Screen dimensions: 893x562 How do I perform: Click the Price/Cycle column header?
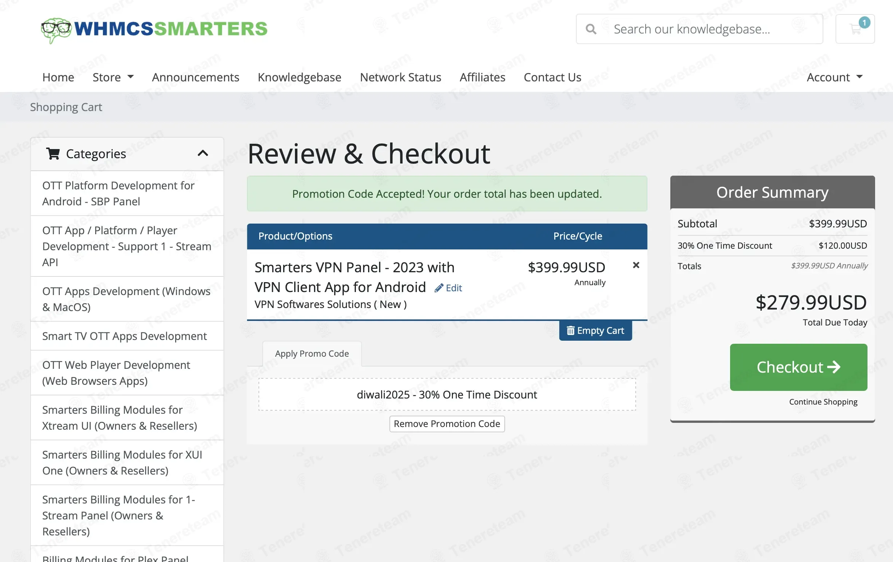pos(578,236)
